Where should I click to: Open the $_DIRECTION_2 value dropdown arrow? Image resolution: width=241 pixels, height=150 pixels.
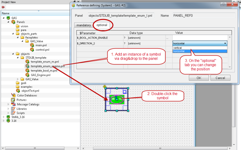pos(225,43)
